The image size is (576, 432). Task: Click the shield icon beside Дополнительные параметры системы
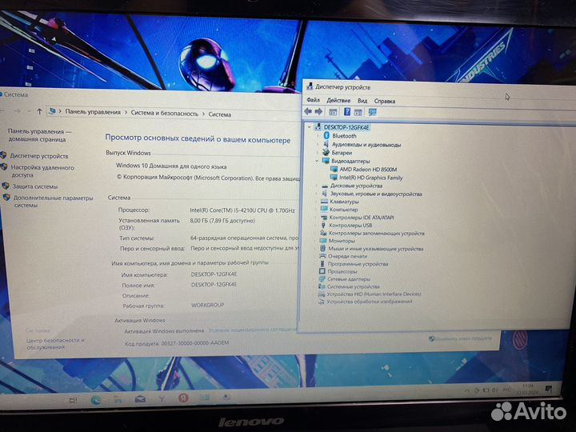6,198
